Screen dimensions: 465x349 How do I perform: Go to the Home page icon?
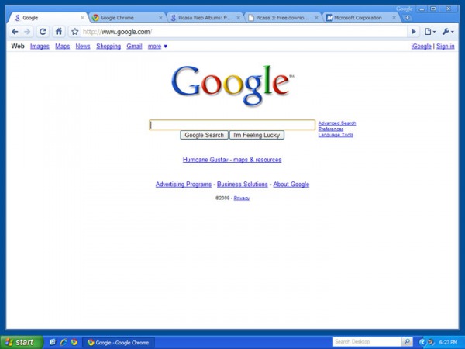click(x=58, y=32)
